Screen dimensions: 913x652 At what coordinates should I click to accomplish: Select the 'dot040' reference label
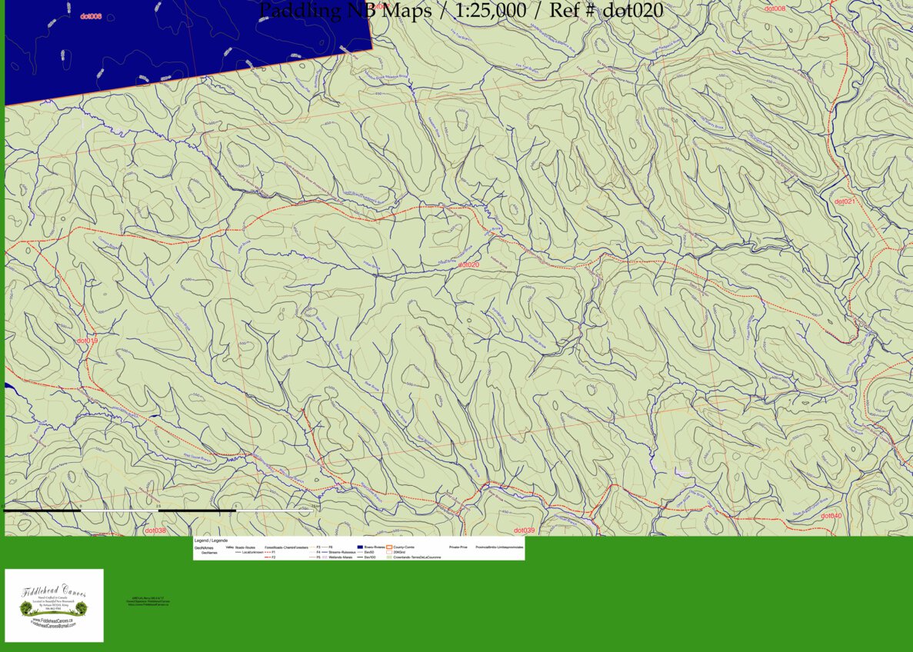pos(831,516)
